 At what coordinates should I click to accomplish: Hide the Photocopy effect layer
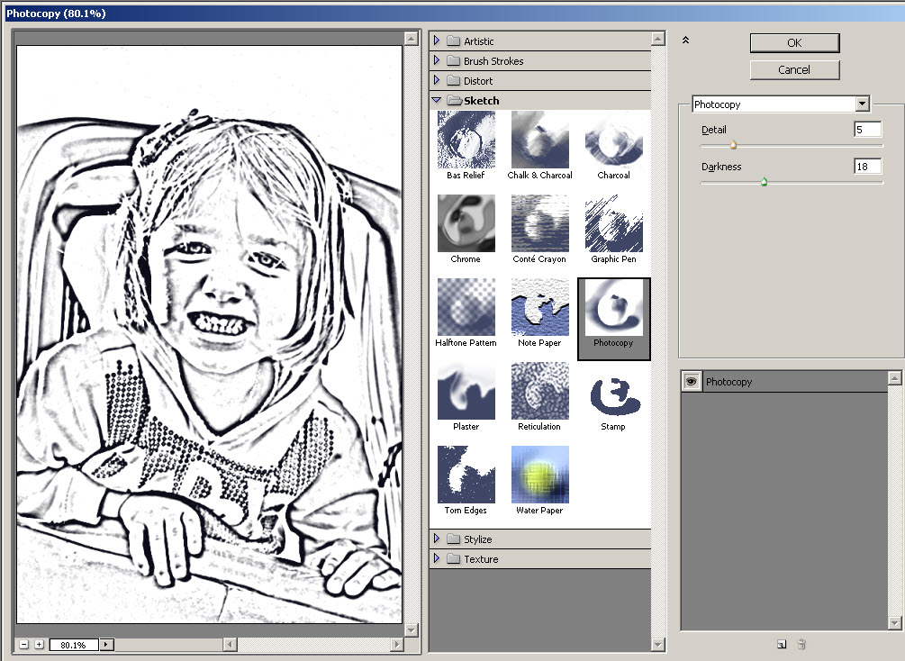(x=690, y=381)
